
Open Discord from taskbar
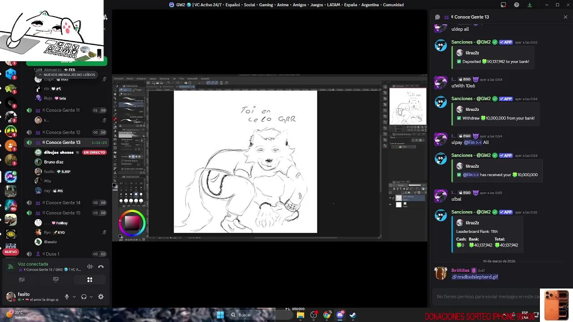[x=340, y=315]
